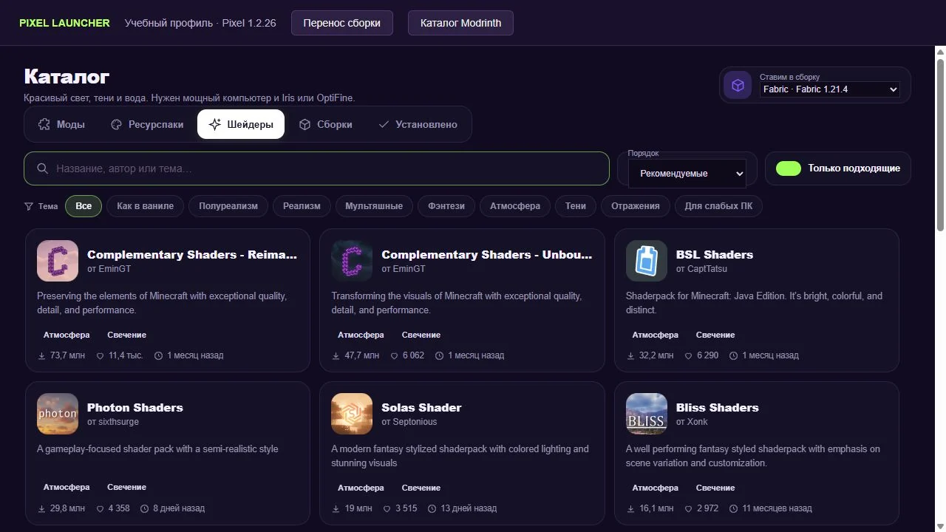The width and height of the screenshot is (946, 532).
Task: Select the Шейдеры tab
Action: [241, 124]
